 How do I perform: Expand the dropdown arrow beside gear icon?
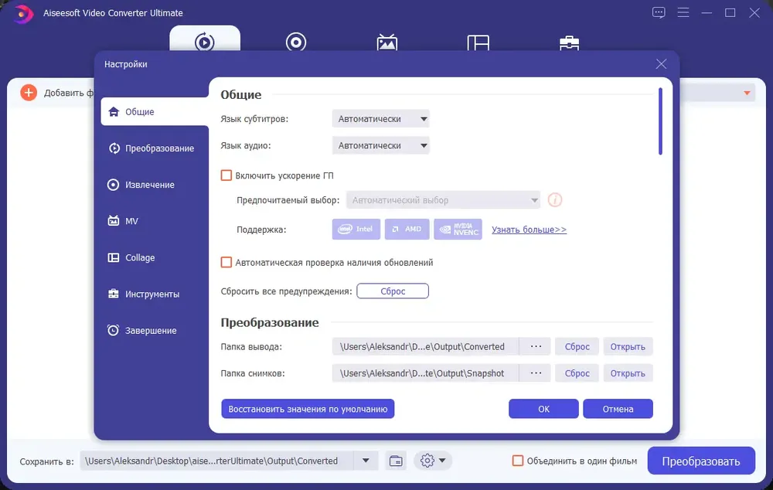point(442,461)
